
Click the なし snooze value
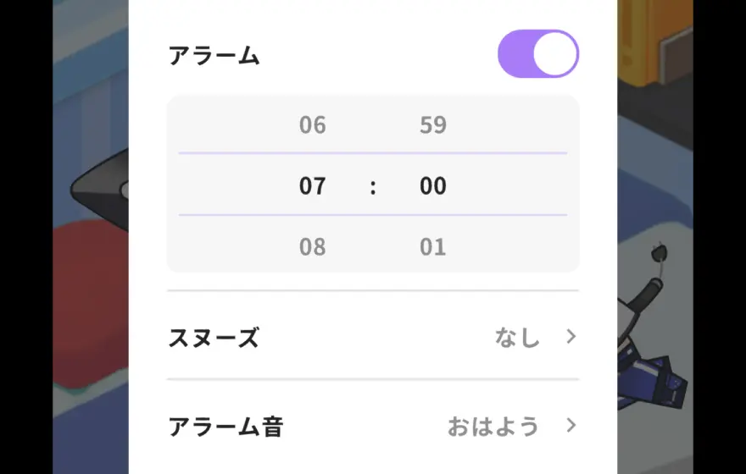(517, 338)
